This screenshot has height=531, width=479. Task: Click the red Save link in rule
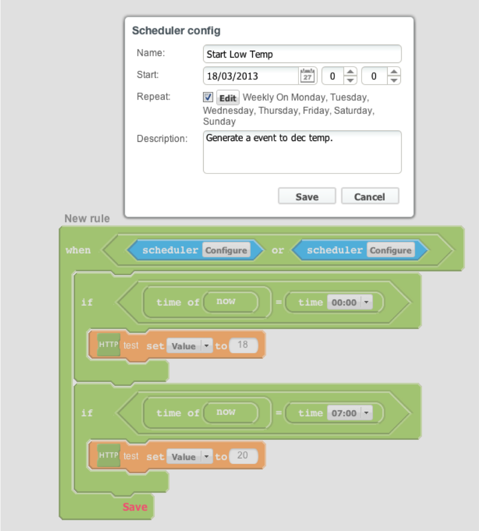click(135, 507)
